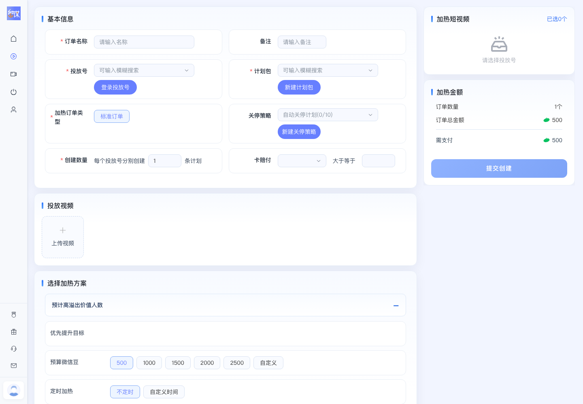The width and height of the screenshot is (583, 404).
Task: Focus the 备注 input field
Action: coord(302,42)
